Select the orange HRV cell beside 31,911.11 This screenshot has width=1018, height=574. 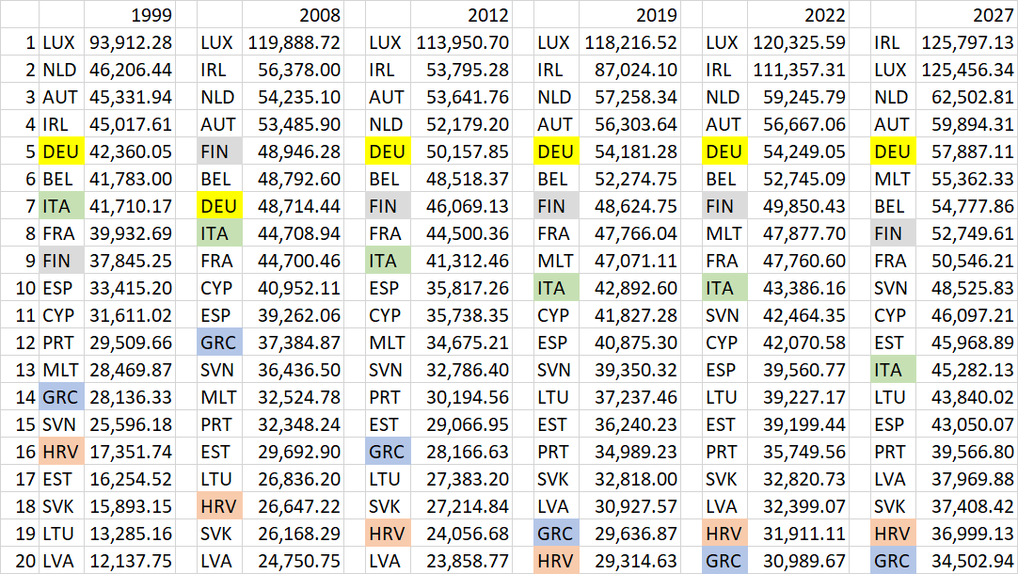coord(724,534)
